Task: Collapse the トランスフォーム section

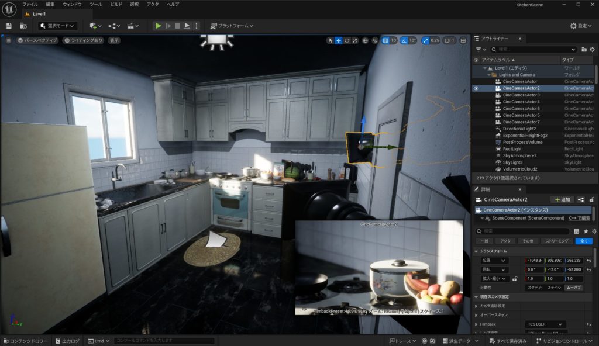Action: pos(477,251)
